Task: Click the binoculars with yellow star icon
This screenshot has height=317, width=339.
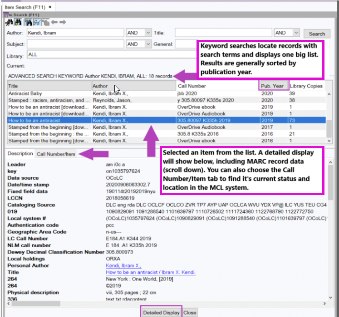Action: 18,22
